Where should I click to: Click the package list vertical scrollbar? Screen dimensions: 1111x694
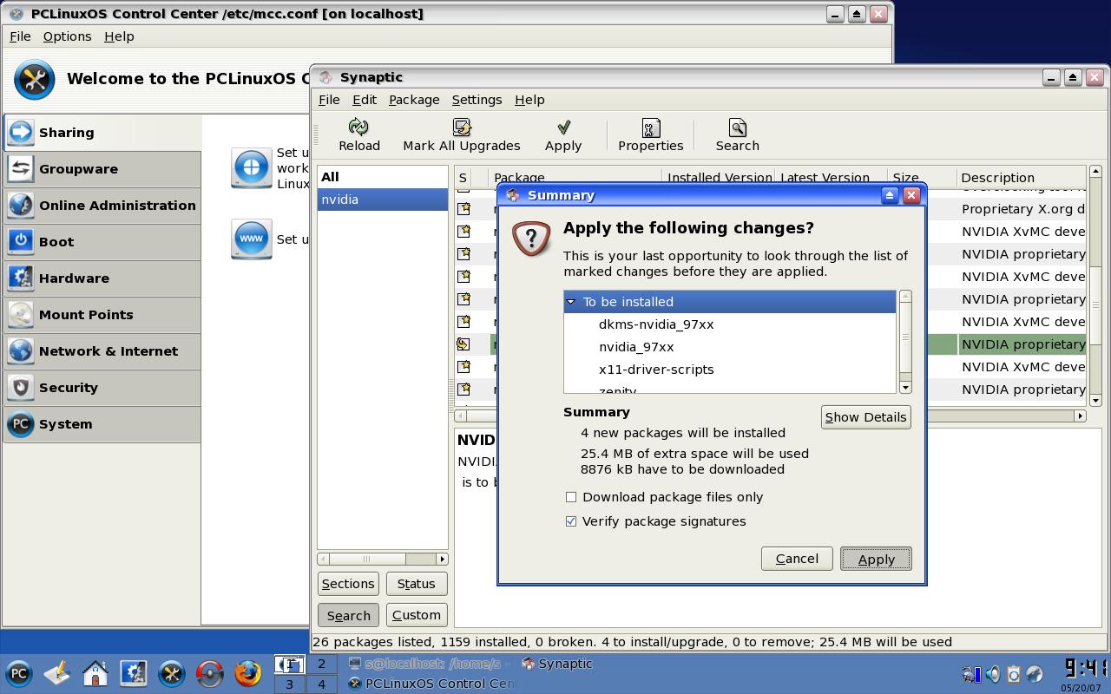[x=1095, y=285]
